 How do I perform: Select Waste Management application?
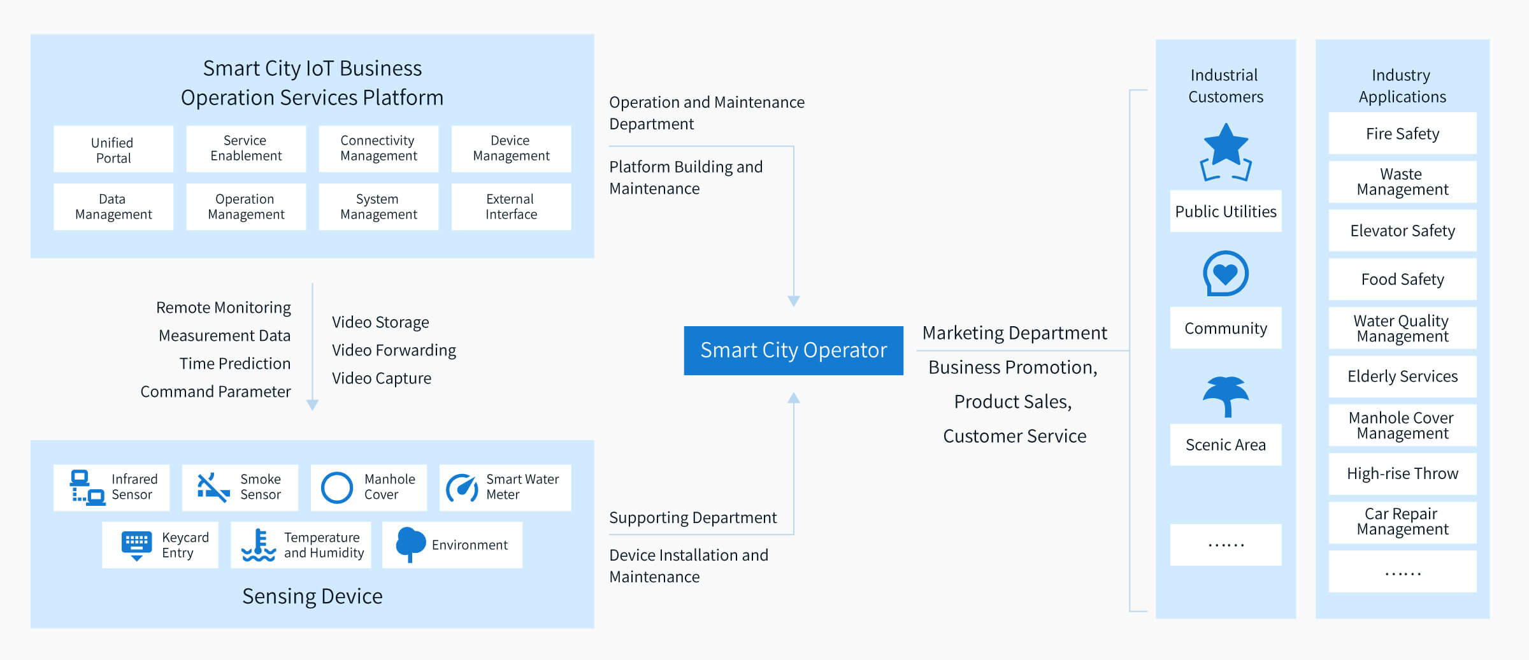[1402, 182]
